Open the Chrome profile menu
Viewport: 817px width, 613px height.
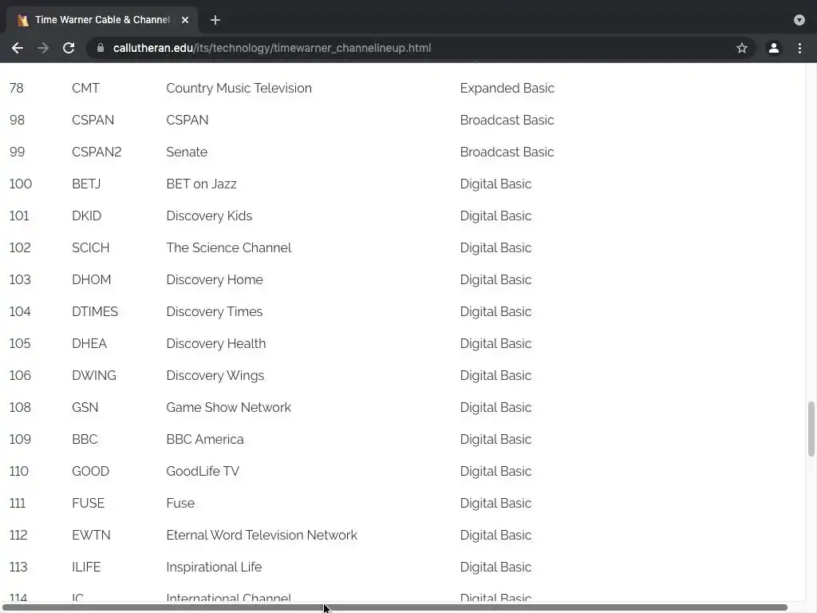coord(774,48)
